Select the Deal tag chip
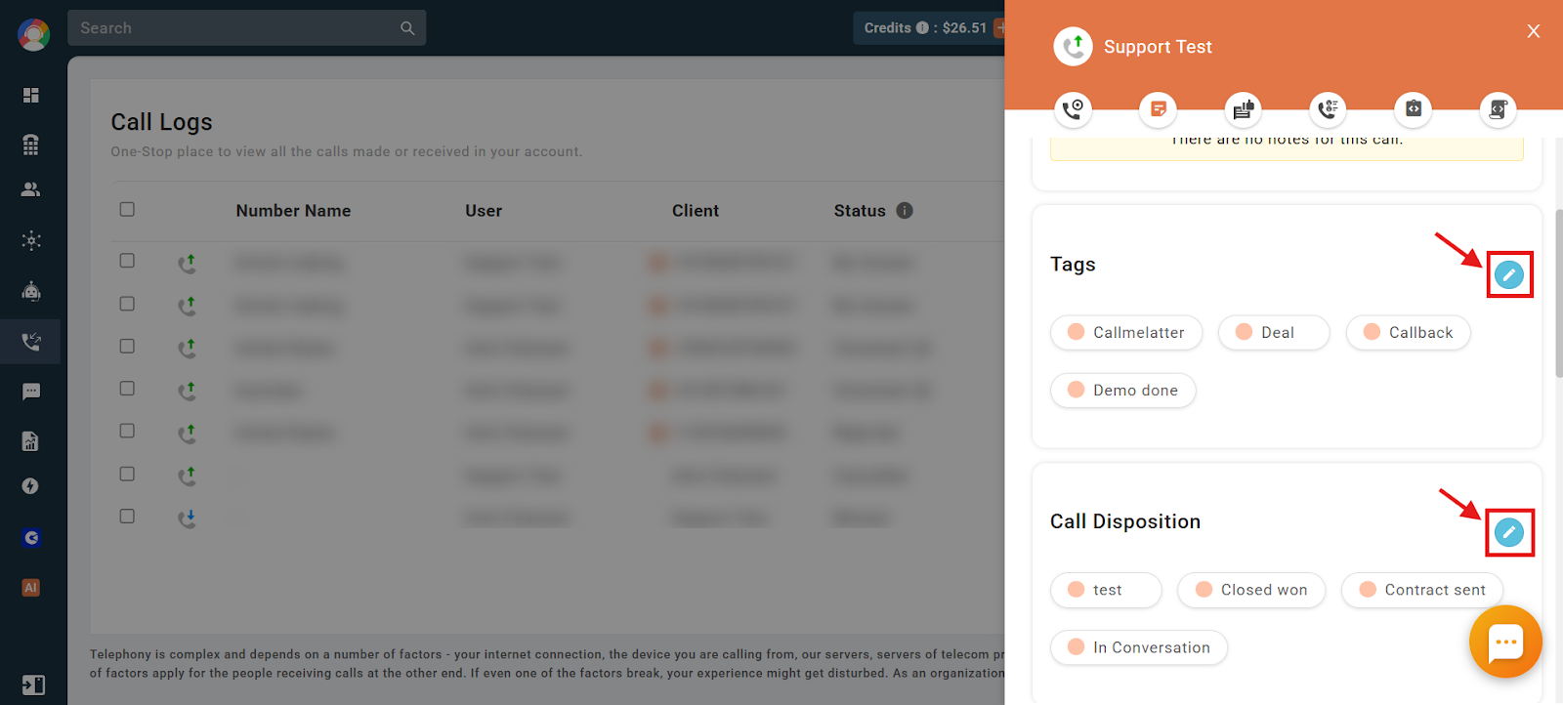 pyautogui.click(x=1274, y=332)
